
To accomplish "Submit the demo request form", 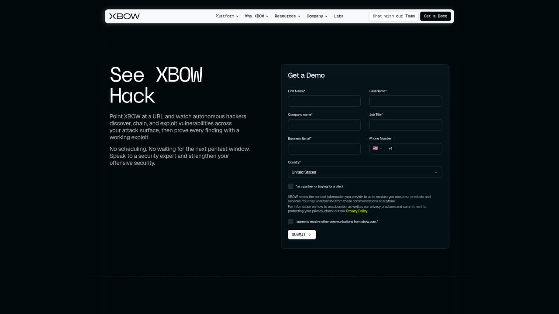I will click(x=302, y=235).
